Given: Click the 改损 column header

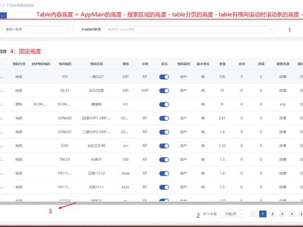Looking at the screenshot, I should [x=261, y=64].
